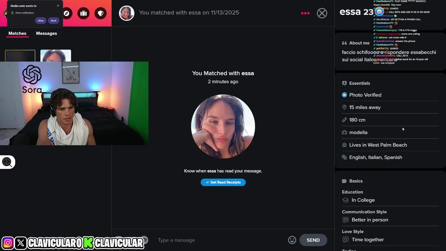Click Get Read Receipts button
The height and width of the screenshot is (251, 446).
(223, 182)
